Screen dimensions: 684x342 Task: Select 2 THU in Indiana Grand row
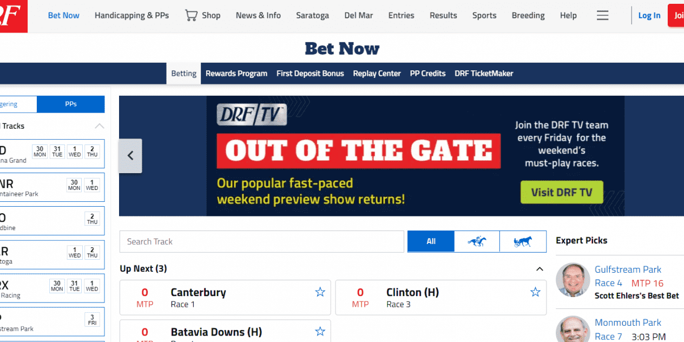(92, 152)
